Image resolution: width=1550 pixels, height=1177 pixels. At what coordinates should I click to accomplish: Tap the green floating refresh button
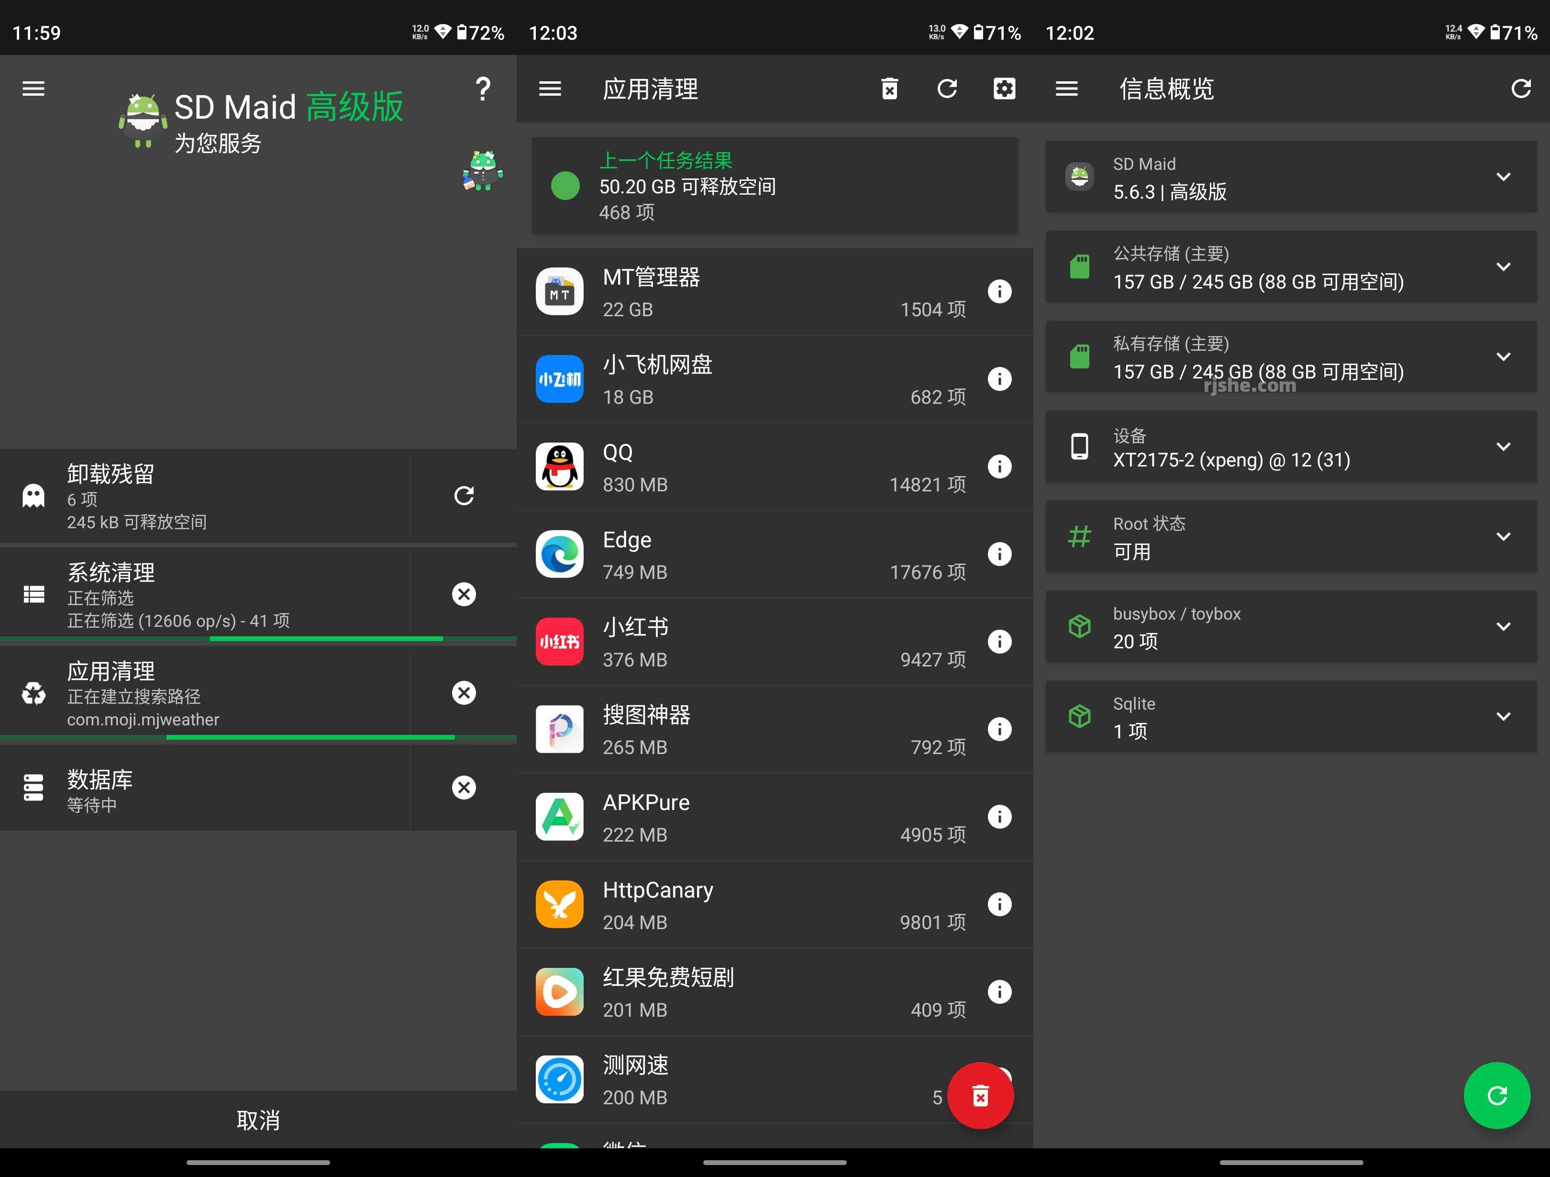(1497, 1095)
